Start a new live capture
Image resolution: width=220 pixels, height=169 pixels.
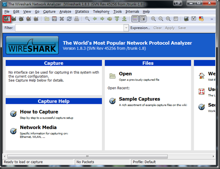point(21,19)
